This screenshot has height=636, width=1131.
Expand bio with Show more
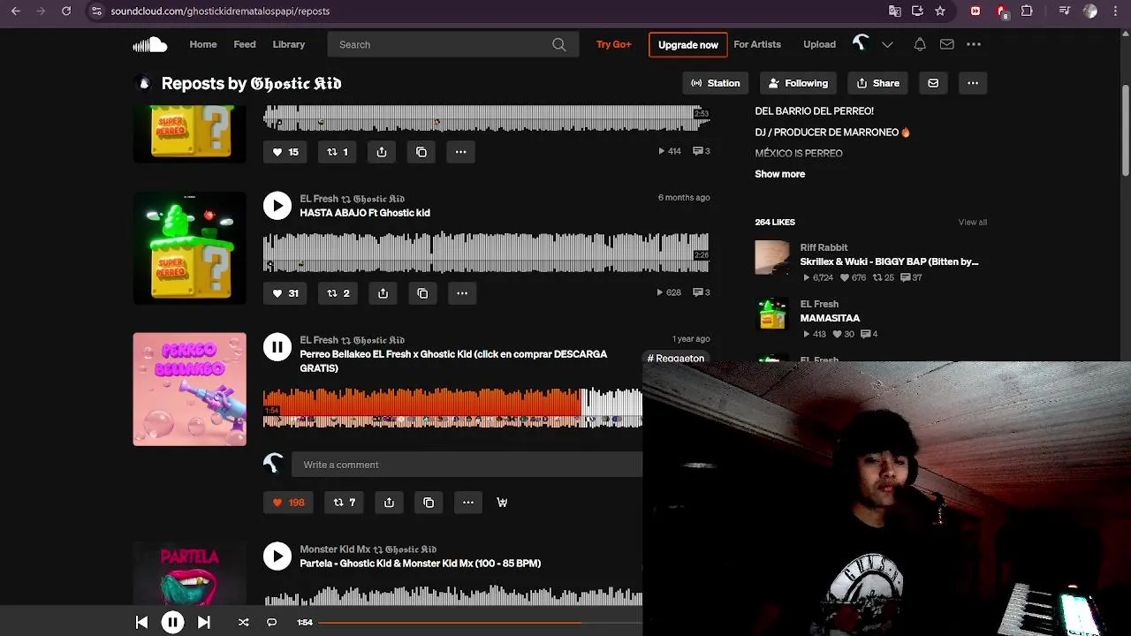pos(780,174)
